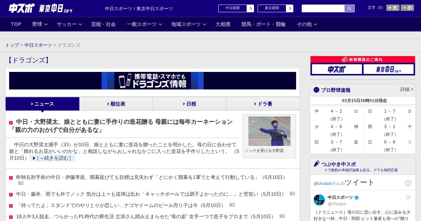Open article about 藤井 outdoor knock practice
Viewport: 421px width, 221px height.
[151, 194]
